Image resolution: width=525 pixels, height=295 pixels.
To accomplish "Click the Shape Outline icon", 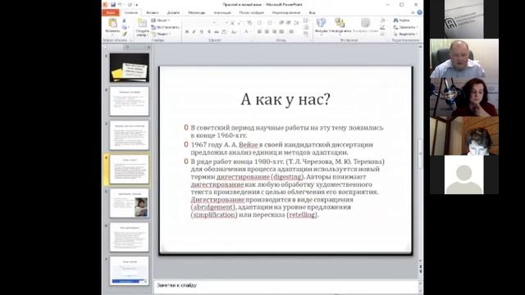I will (382, 27).
